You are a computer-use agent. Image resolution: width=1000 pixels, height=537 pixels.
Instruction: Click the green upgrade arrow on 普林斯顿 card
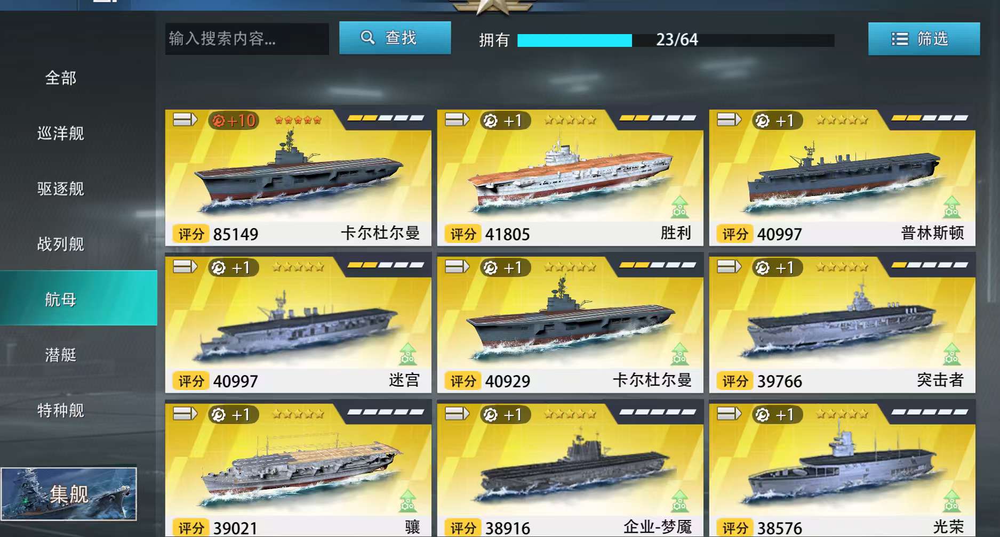click(x=951, y=207)
